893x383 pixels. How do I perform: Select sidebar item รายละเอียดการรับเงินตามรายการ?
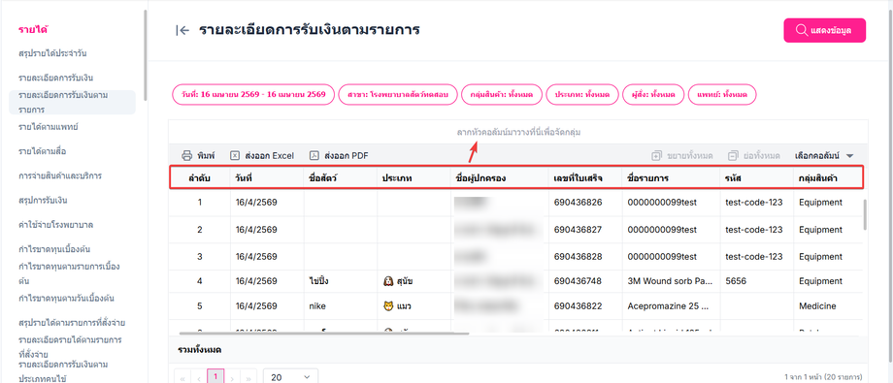point(73,102)
